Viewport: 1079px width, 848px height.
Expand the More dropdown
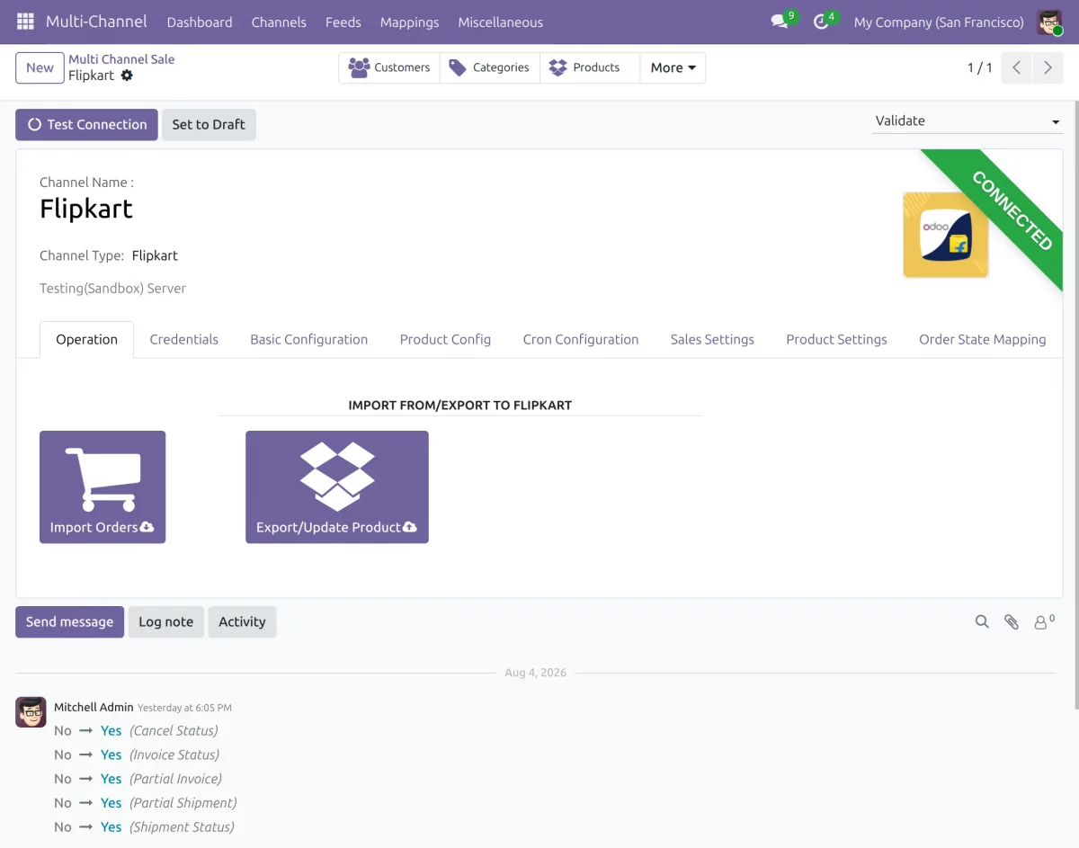[x=673, y=67]
